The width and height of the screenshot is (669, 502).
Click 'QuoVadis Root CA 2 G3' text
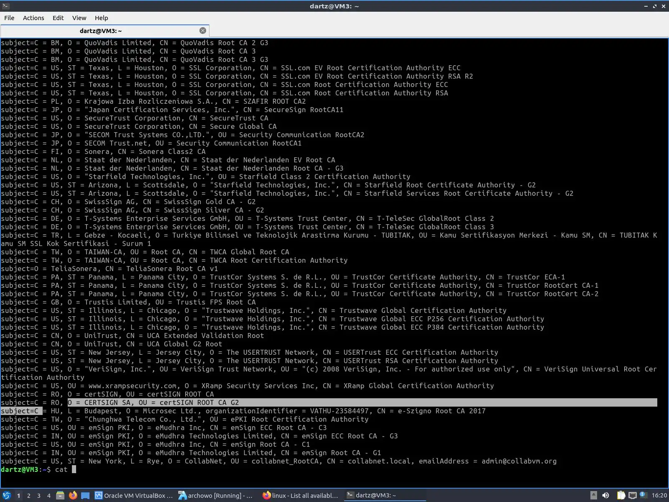pos(224,43)
